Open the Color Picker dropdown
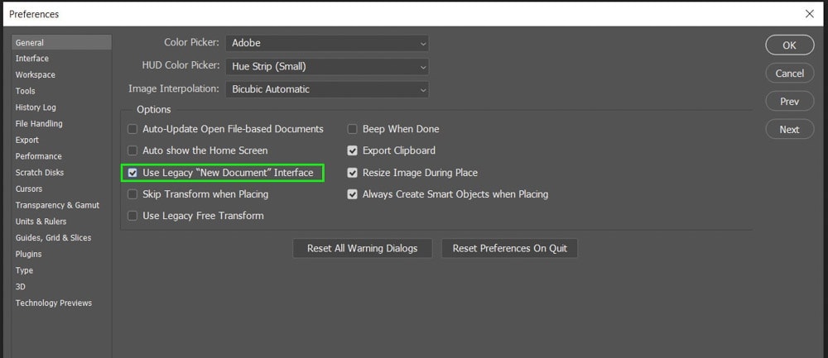 click(x=327, y=43)
